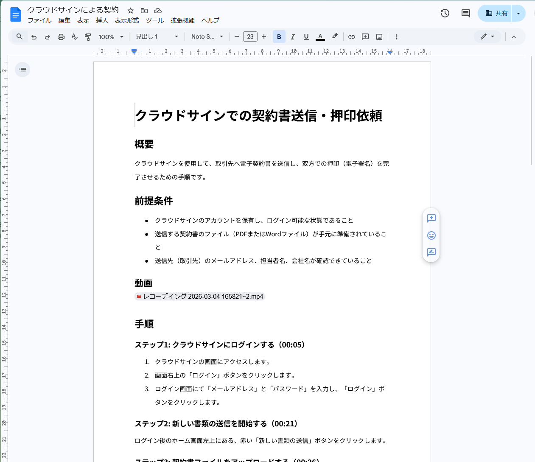Open the レコーディング 2026-03-04 mp4 file chip
535x462 pixels.
(200, 297)
